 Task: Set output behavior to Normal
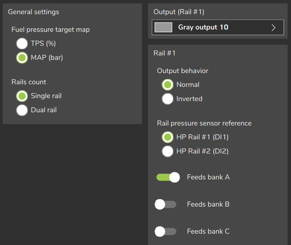pos(168,84)
